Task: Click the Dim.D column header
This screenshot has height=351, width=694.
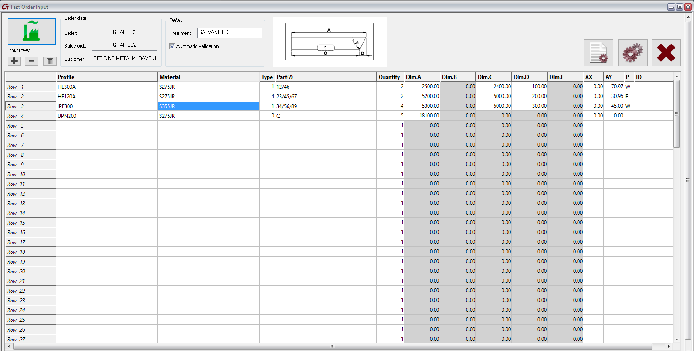Action: [x=529, y=77]
